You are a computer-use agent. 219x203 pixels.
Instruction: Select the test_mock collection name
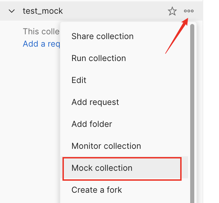tap(43, 11)
